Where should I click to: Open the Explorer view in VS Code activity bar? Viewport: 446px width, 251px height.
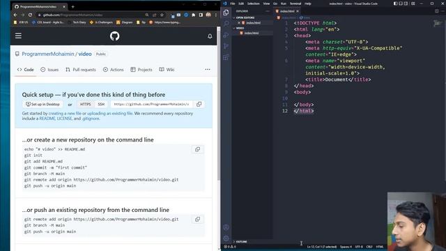click(x=226, y=13)
